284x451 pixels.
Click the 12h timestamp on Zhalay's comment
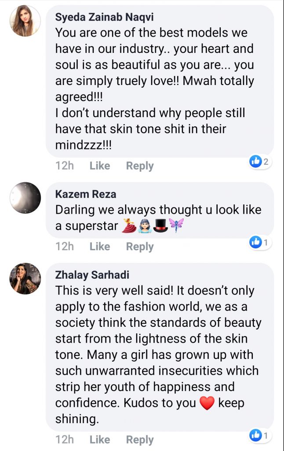click(x=65, y=440)
